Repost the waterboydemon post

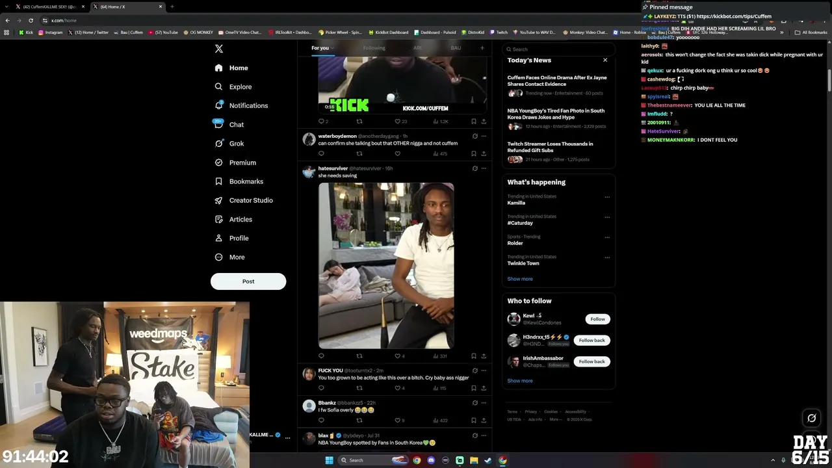point(359,154)
